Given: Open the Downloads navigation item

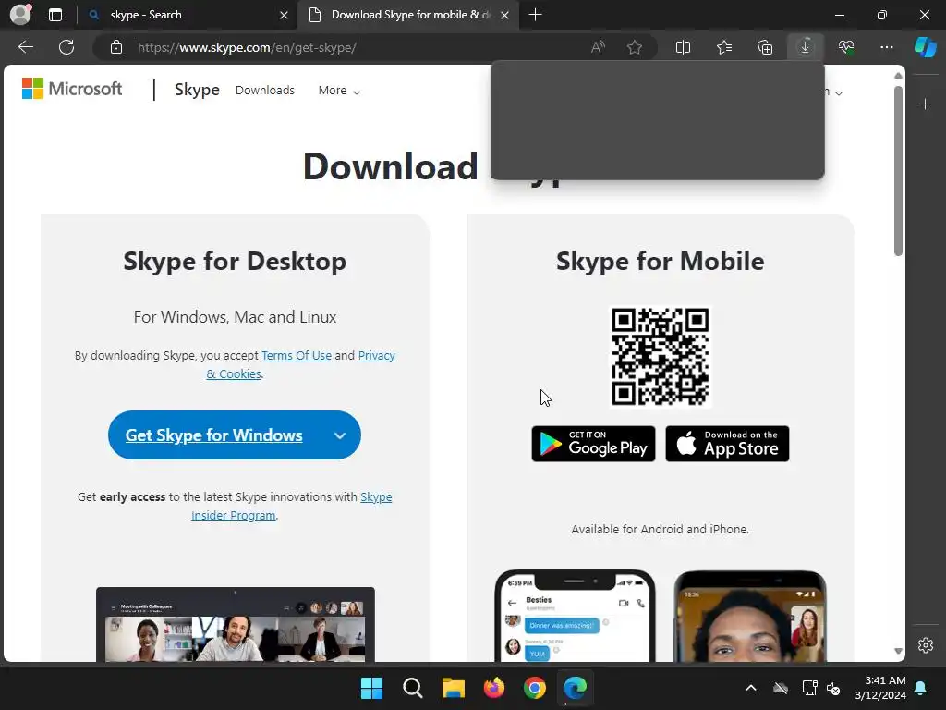Looking at the screenshot, I should click(265, 90).
